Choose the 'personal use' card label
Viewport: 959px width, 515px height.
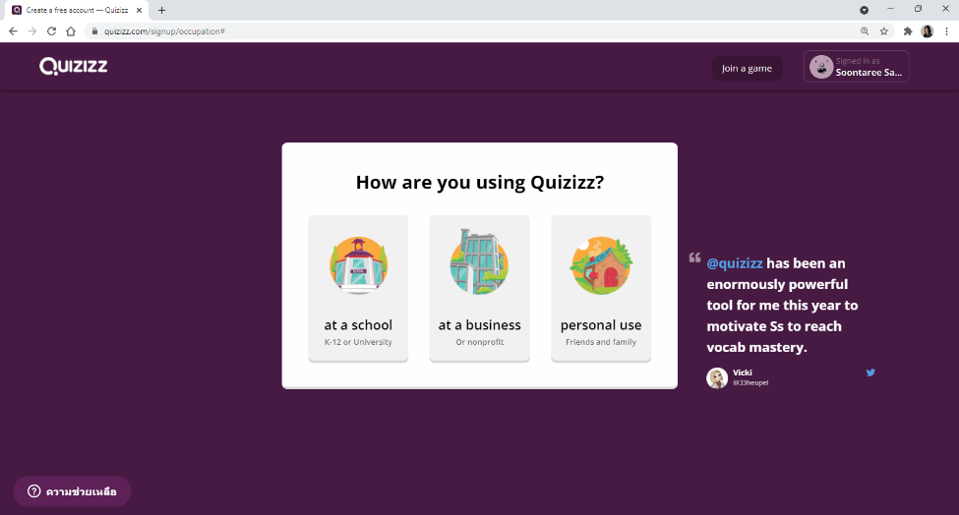click(x=601, y=325)
